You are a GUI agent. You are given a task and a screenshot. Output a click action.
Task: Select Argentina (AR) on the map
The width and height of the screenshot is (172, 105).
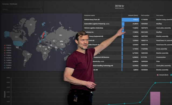(25, 60)
